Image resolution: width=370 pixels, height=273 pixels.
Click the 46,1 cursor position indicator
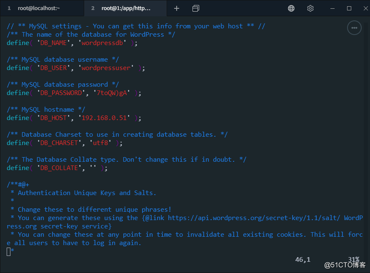(303, 260)
